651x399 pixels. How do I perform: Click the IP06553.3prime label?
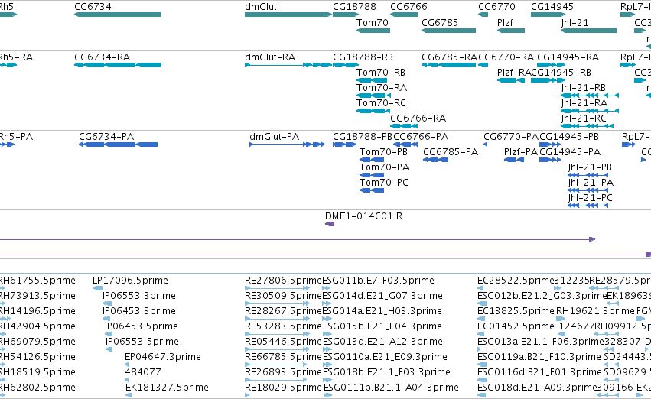click(139, 296)
